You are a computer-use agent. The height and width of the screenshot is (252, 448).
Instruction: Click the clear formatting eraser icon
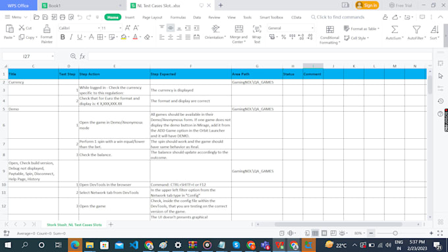point(147,37)
